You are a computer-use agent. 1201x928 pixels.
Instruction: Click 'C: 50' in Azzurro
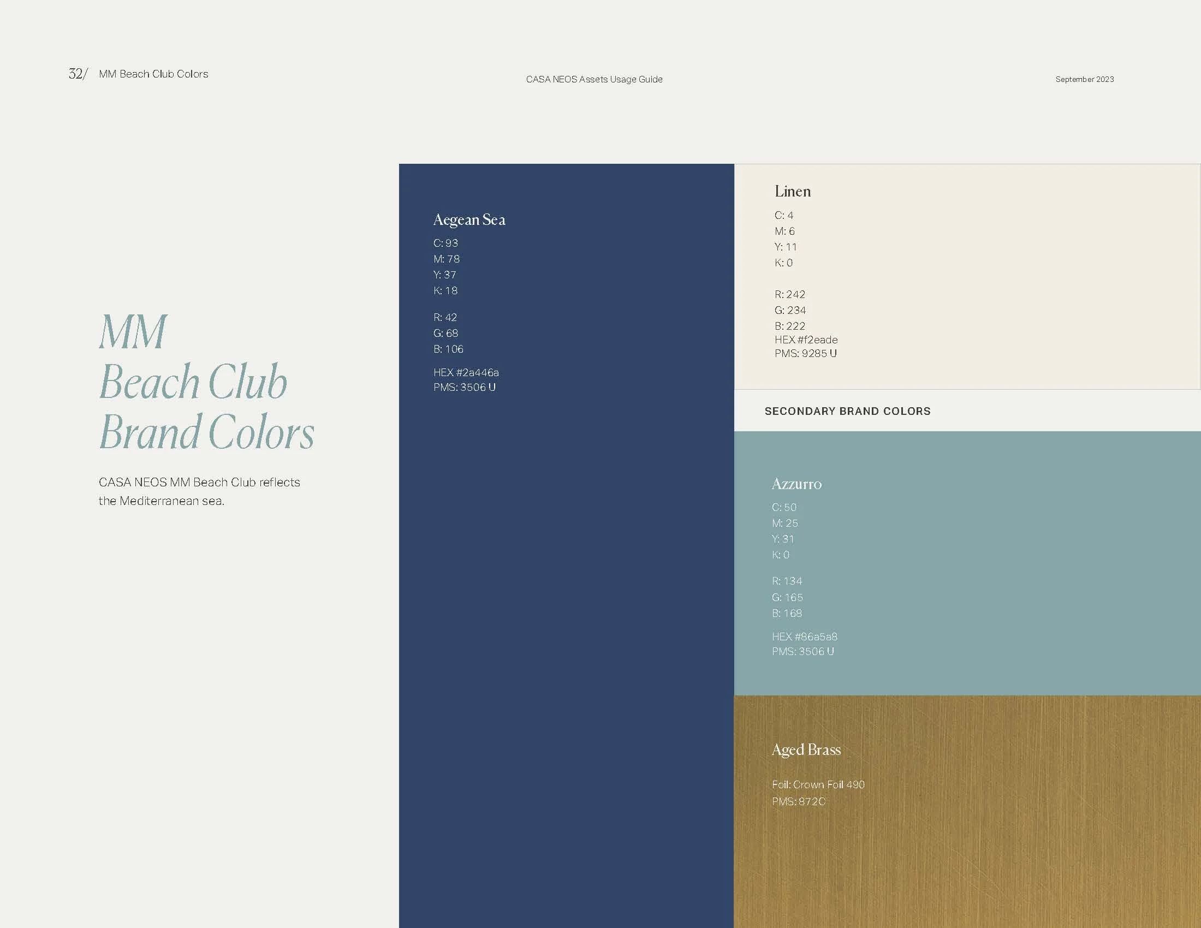click(783, 508)
